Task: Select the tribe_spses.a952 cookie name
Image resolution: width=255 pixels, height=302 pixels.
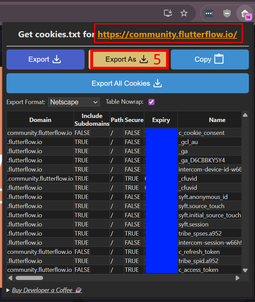Action: click(x=200, y=234)
